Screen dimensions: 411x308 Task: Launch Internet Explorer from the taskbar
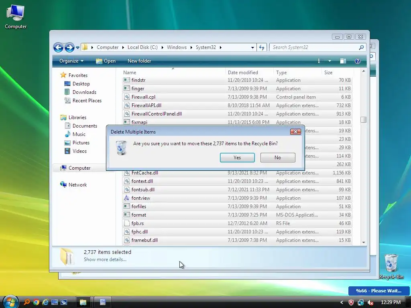point(45,302)
